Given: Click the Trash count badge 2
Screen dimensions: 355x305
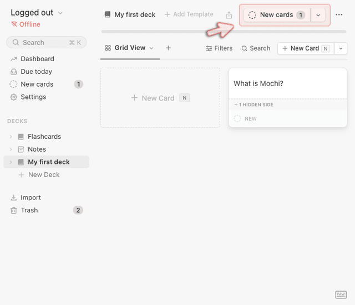Looking at the screenshot, I should tap(78, 211).
